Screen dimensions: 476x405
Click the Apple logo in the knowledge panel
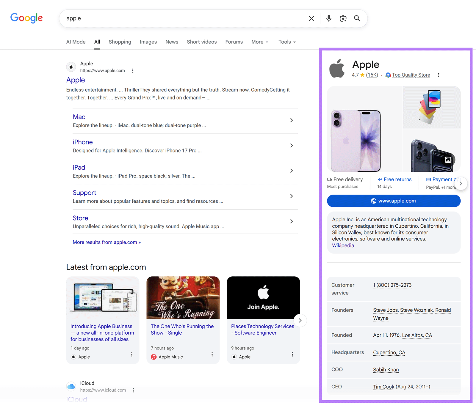337,68
